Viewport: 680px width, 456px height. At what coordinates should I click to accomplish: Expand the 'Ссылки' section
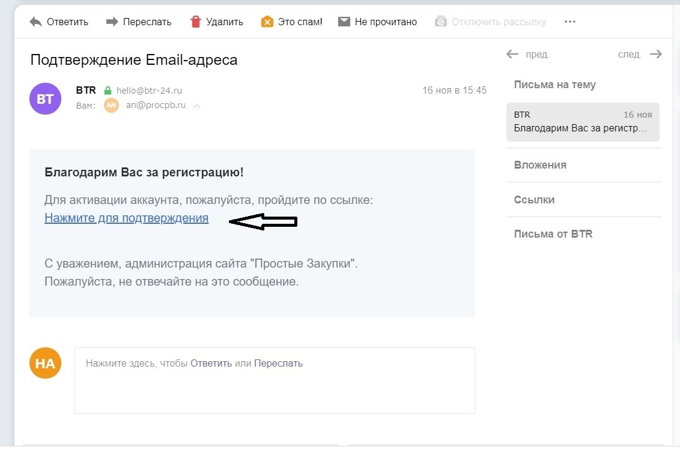tap(534, 200)
